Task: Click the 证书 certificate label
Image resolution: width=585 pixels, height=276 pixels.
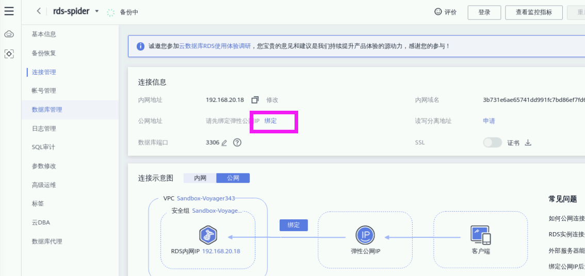Action: [513, 143]
